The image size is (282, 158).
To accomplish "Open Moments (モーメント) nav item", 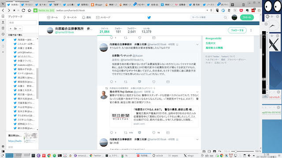I will [70, 18].
